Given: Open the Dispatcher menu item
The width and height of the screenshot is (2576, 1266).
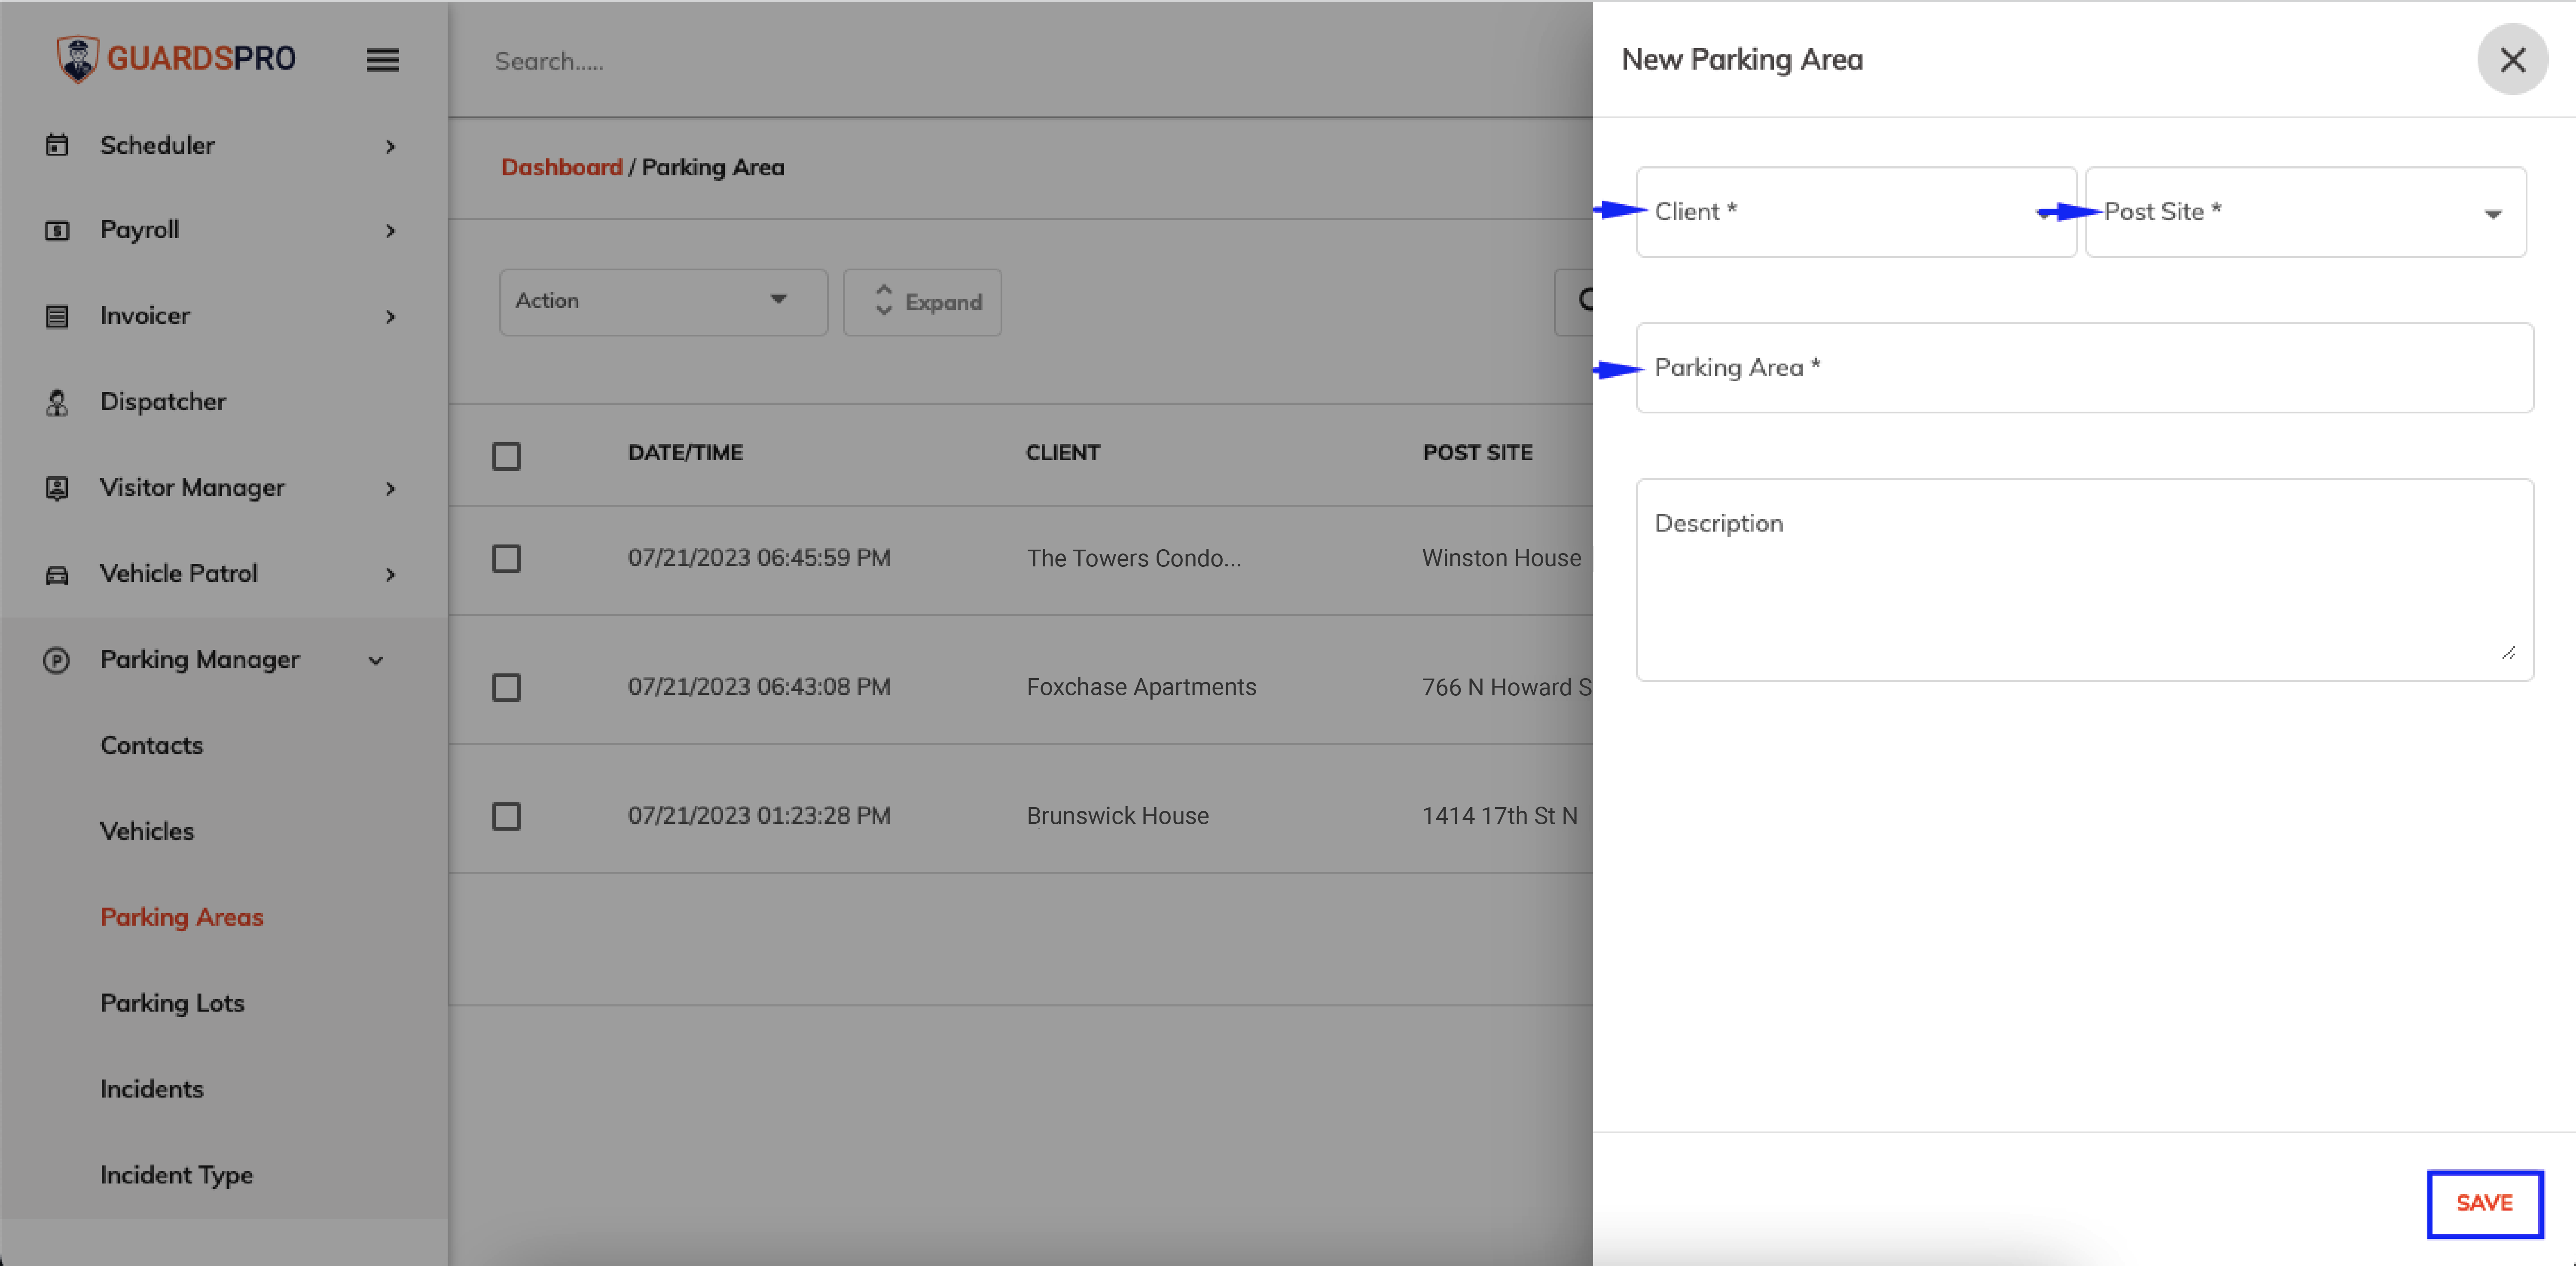Looking at the screenshot, I should pyautogui.click(x=224, y=402).
